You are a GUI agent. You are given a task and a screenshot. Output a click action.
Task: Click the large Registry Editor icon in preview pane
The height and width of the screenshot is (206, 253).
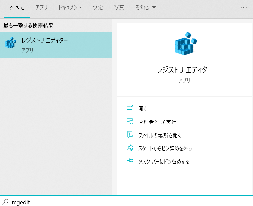[x=186, y=44]
